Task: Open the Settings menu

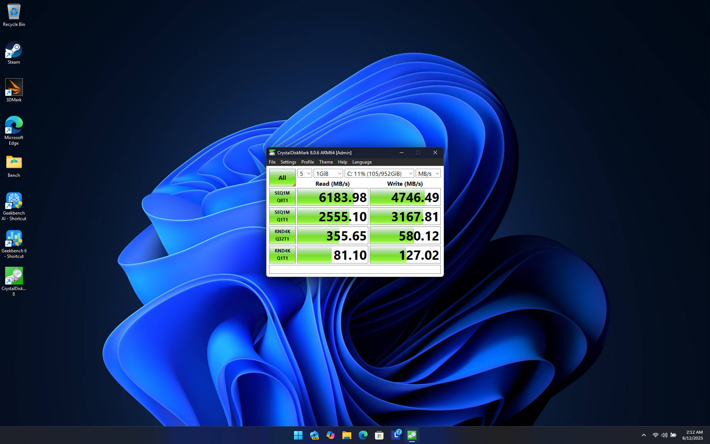Action: [x=288, y=162]
